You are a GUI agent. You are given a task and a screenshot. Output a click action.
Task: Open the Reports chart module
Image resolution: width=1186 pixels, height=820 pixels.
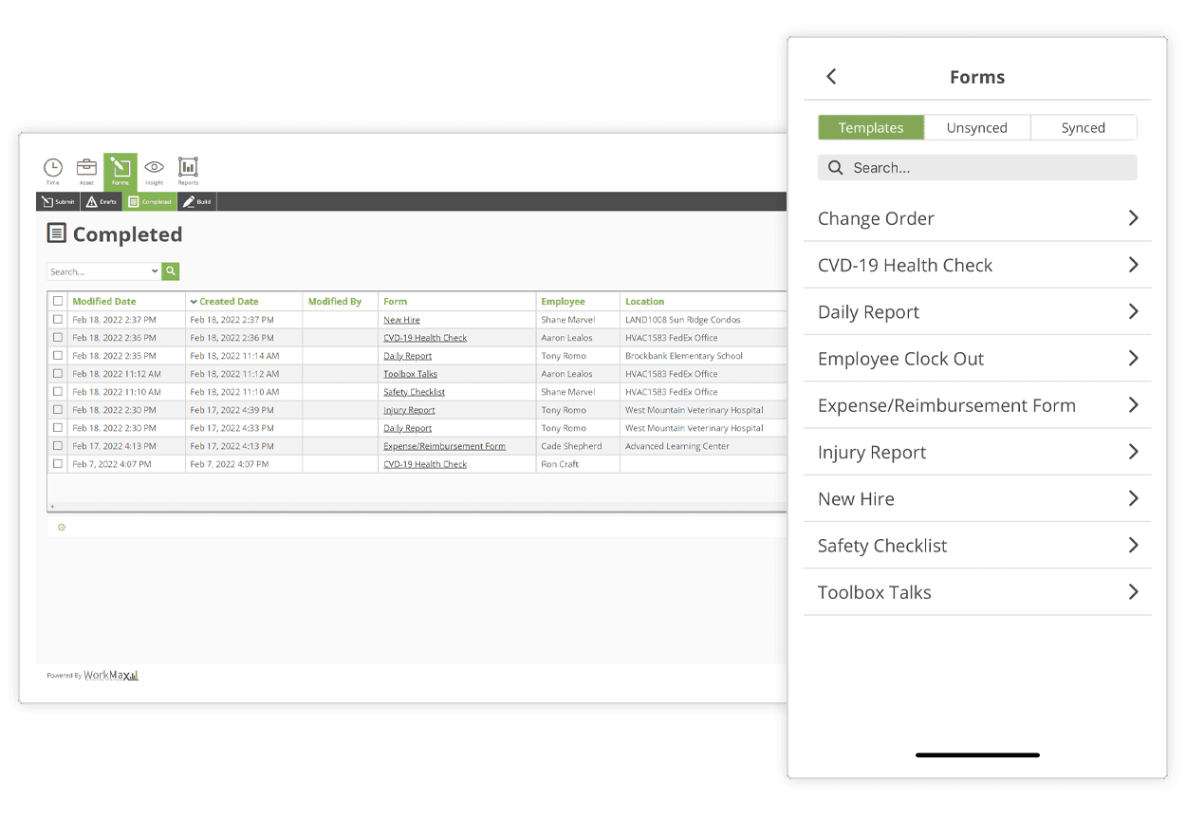(x=188, y=171)
